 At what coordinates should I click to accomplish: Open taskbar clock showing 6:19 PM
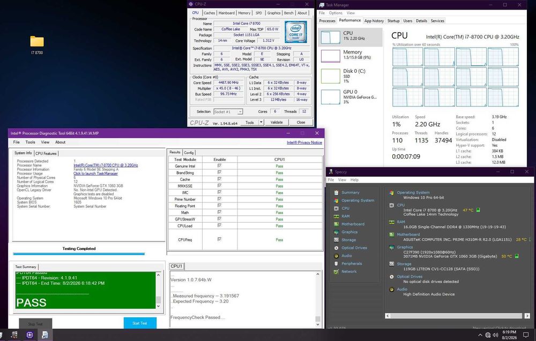[x=509, y=335]
